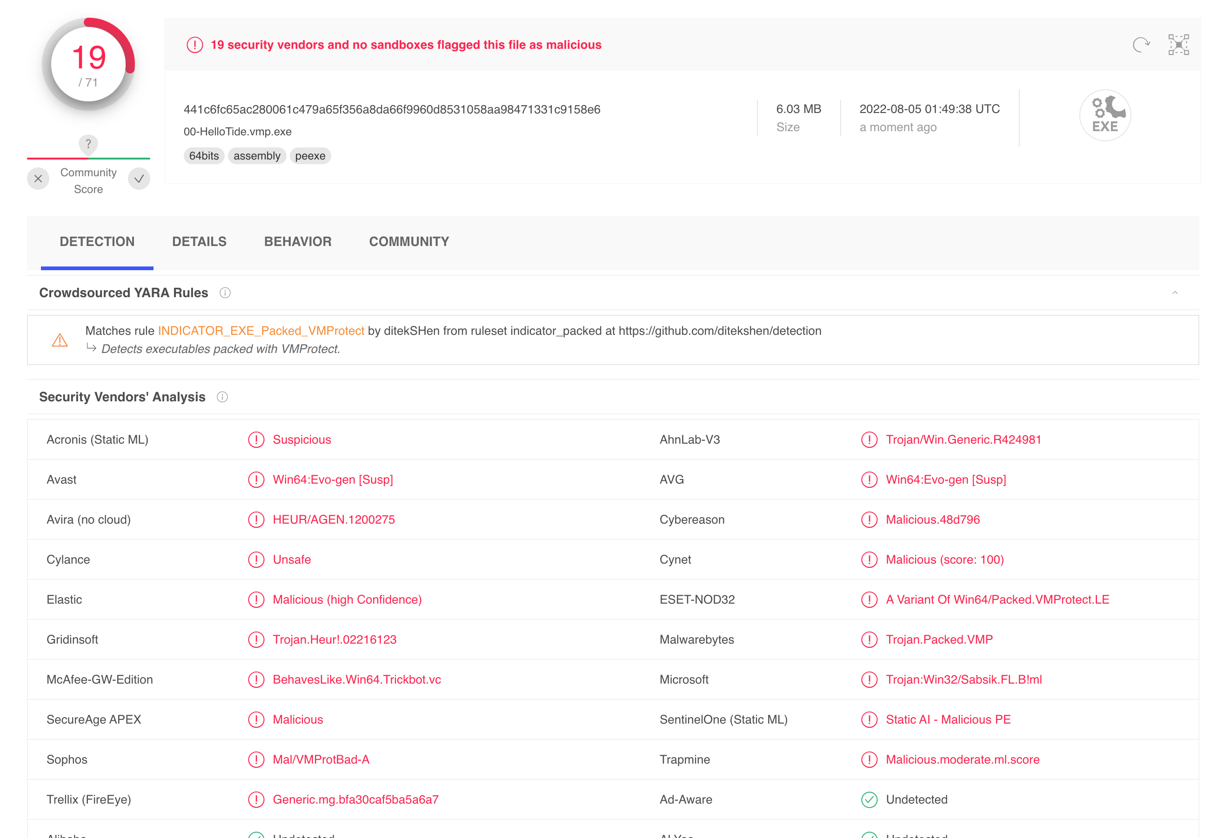This screenshot has height=838, width=1217.
Task: Vote file as malicious with X button
Action: [38, 179]
